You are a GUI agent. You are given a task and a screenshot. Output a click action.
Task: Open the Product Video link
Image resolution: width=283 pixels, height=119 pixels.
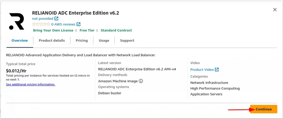coord(202,70)
